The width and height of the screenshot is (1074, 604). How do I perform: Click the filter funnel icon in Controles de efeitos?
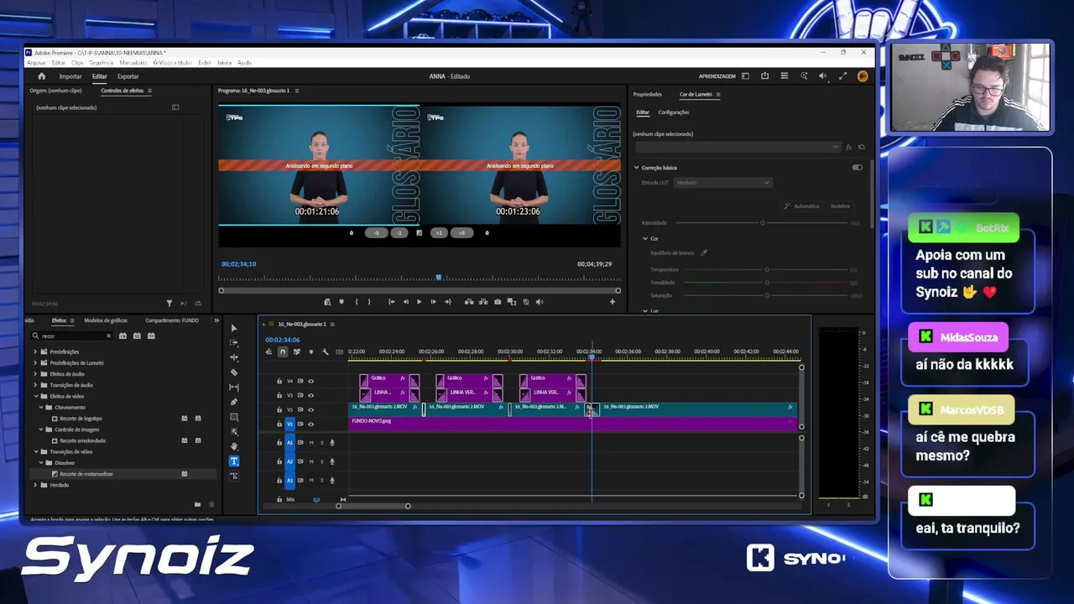coord(169,303)
